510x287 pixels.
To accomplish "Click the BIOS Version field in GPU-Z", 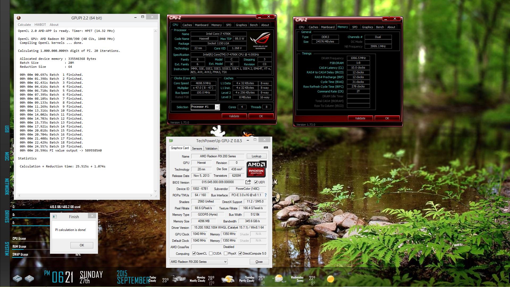I will [x=218, y=182].
